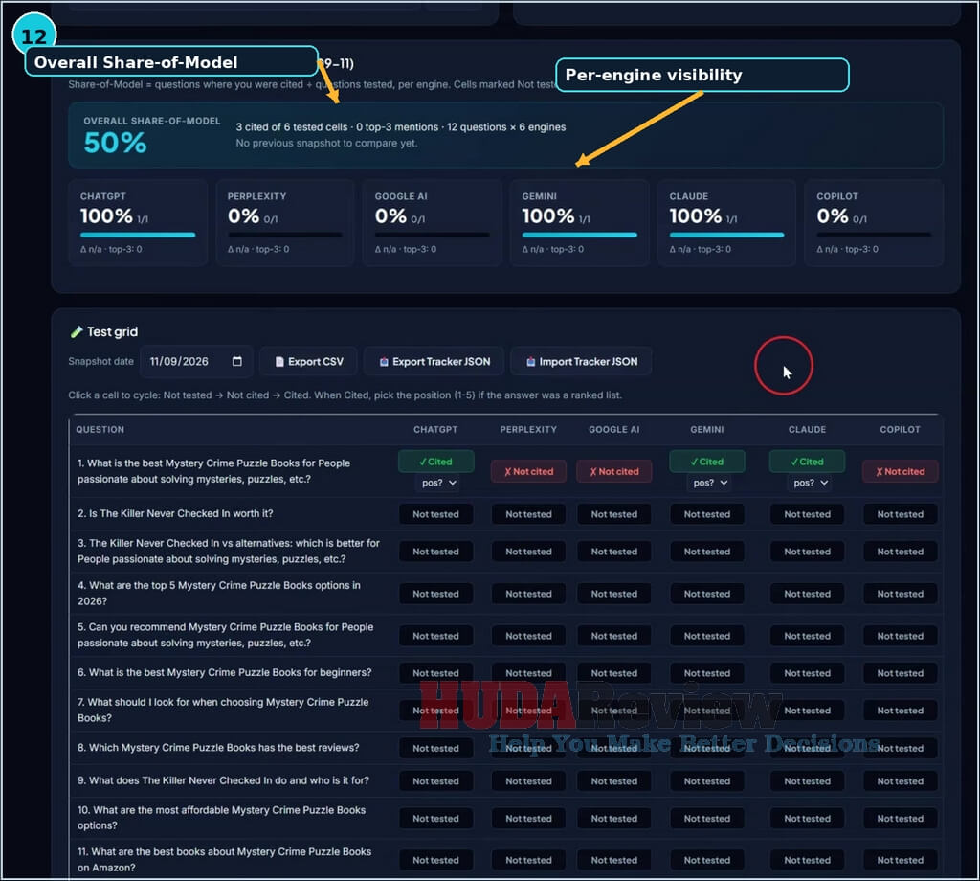Toggle Gemini Cited cell for question 1
This screenshot has width=980, height=881.
[x=707, y=462]
